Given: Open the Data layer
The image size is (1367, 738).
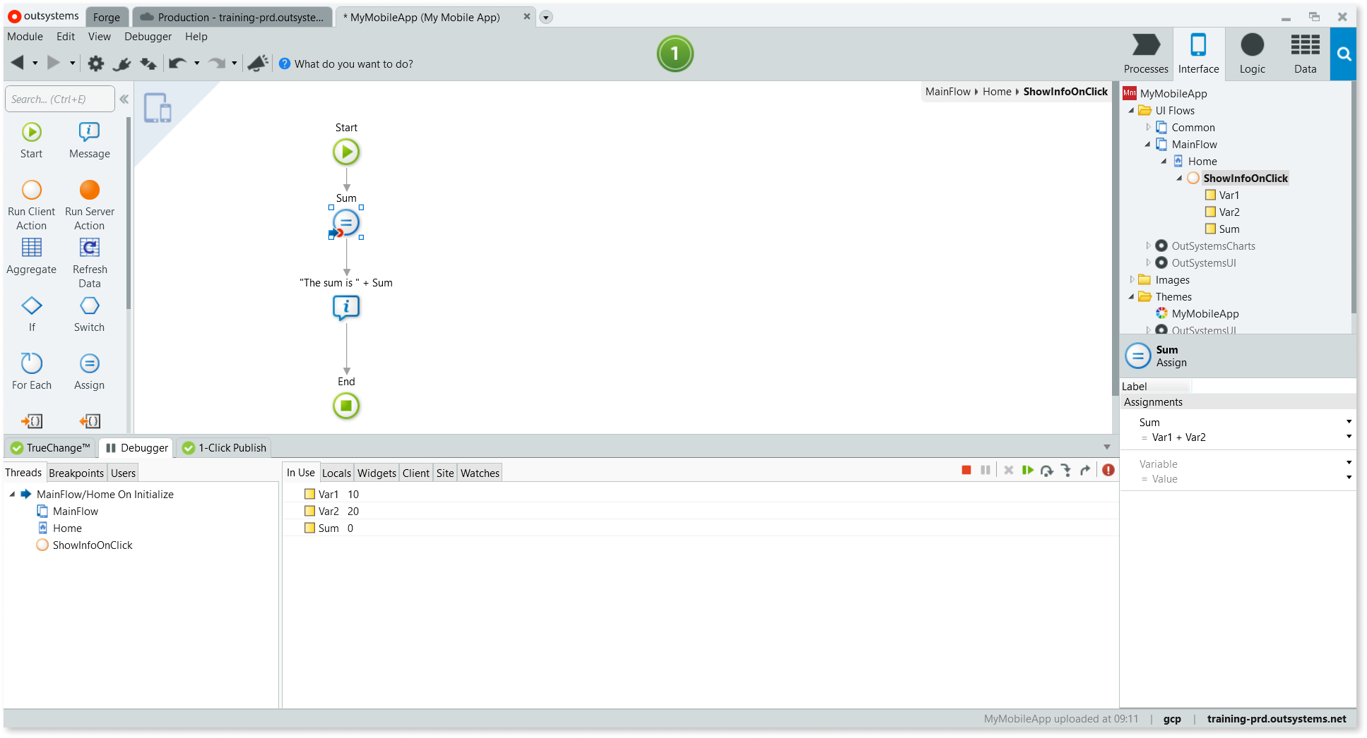Looking at the screenshot, I should pyautogui.click(x=1305, y=54).
